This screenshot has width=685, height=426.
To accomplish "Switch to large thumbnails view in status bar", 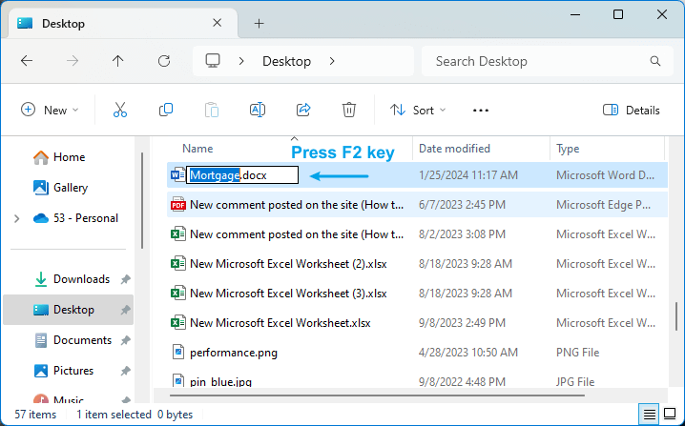I will point(672,415).
